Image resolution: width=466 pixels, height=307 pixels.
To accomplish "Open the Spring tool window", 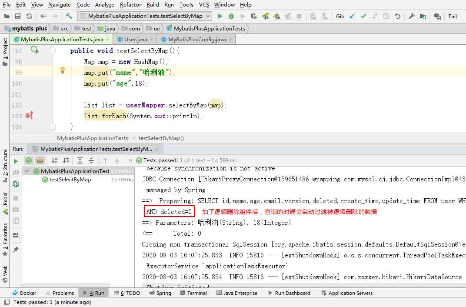I will [160, 293].
